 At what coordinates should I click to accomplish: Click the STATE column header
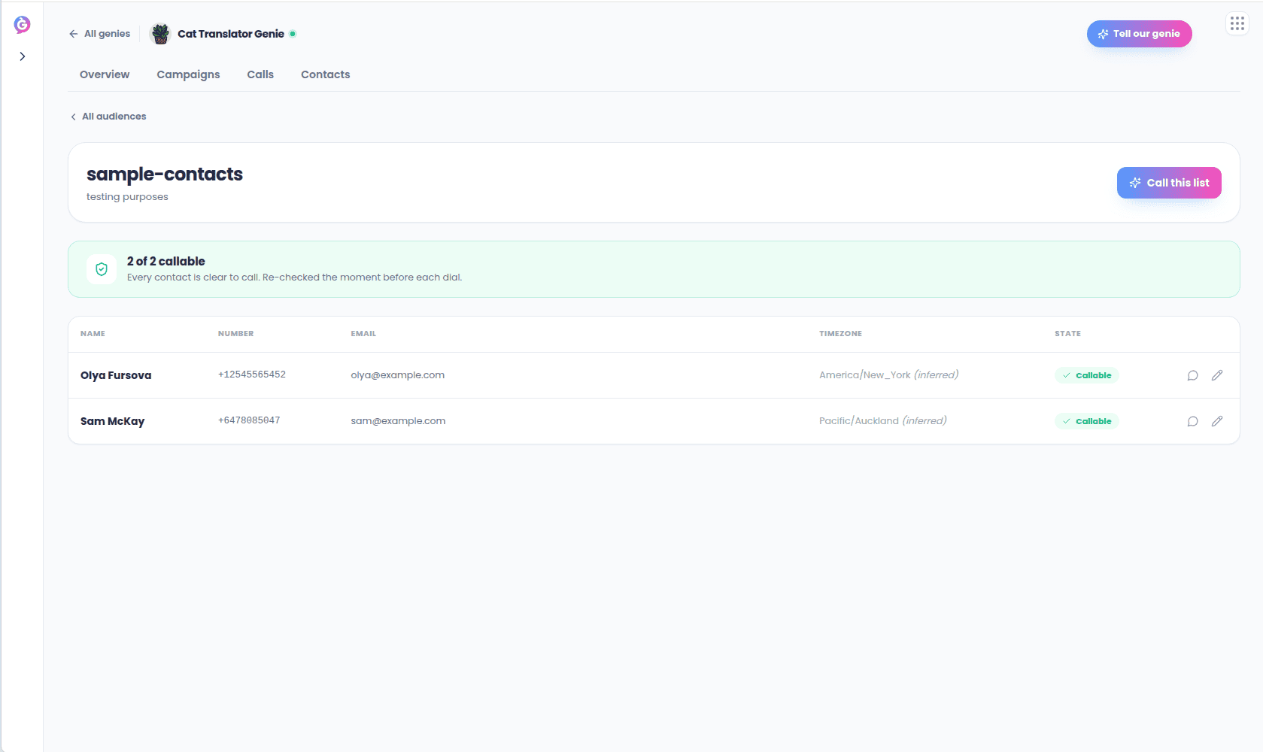(1067, 334)
